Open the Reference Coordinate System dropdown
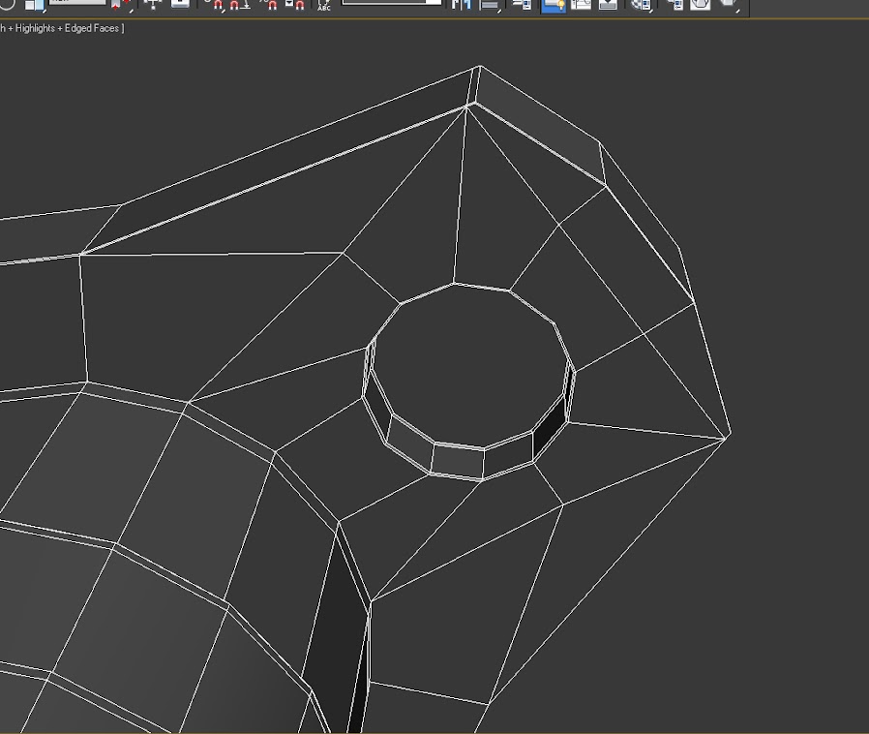869x734 pixels. (x=77, y=3)
